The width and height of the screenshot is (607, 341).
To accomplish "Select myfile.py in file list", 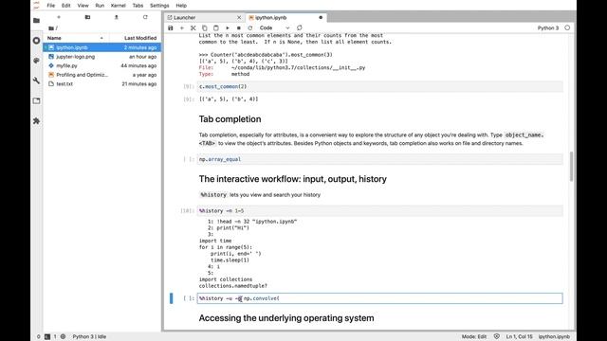I will click(101, 65).
